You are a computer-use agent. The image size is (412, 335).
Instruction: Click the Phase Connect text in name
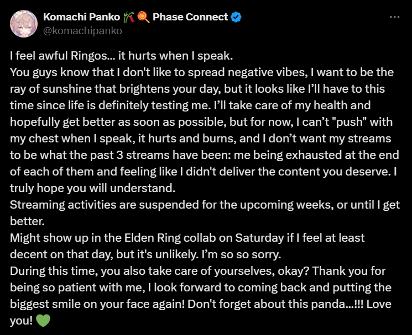tap(190, 17)
